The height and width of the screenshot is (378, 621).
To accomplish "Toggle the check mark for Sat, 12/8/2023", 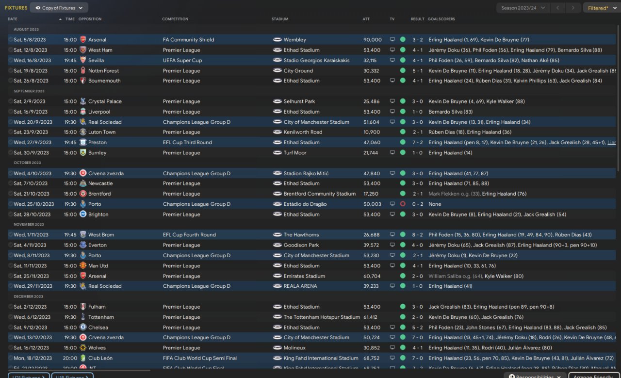I will pyautogui.click(x=11, y=50).
